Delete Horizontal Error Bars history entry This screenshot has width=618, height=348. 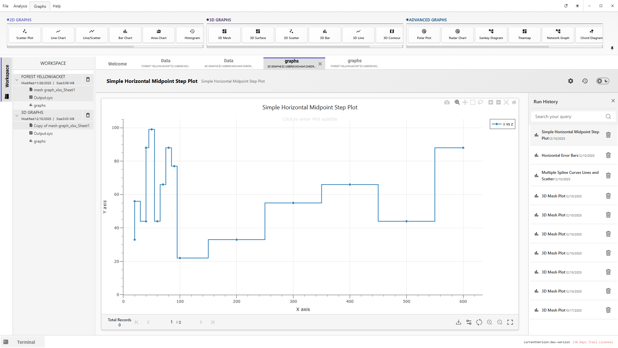click(x=608, y=155)
